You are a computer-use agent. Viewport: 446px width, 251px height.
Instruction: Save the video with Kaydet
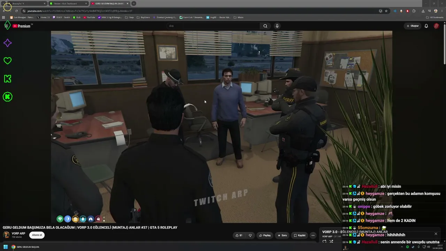coord(300,235)
